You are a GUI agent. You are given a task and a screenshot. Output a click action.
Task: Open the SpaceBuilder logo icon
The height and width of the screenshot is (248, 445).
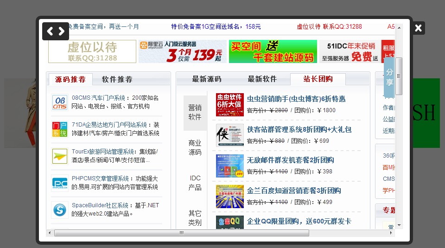pyautogui.click(x=60, y=210)
